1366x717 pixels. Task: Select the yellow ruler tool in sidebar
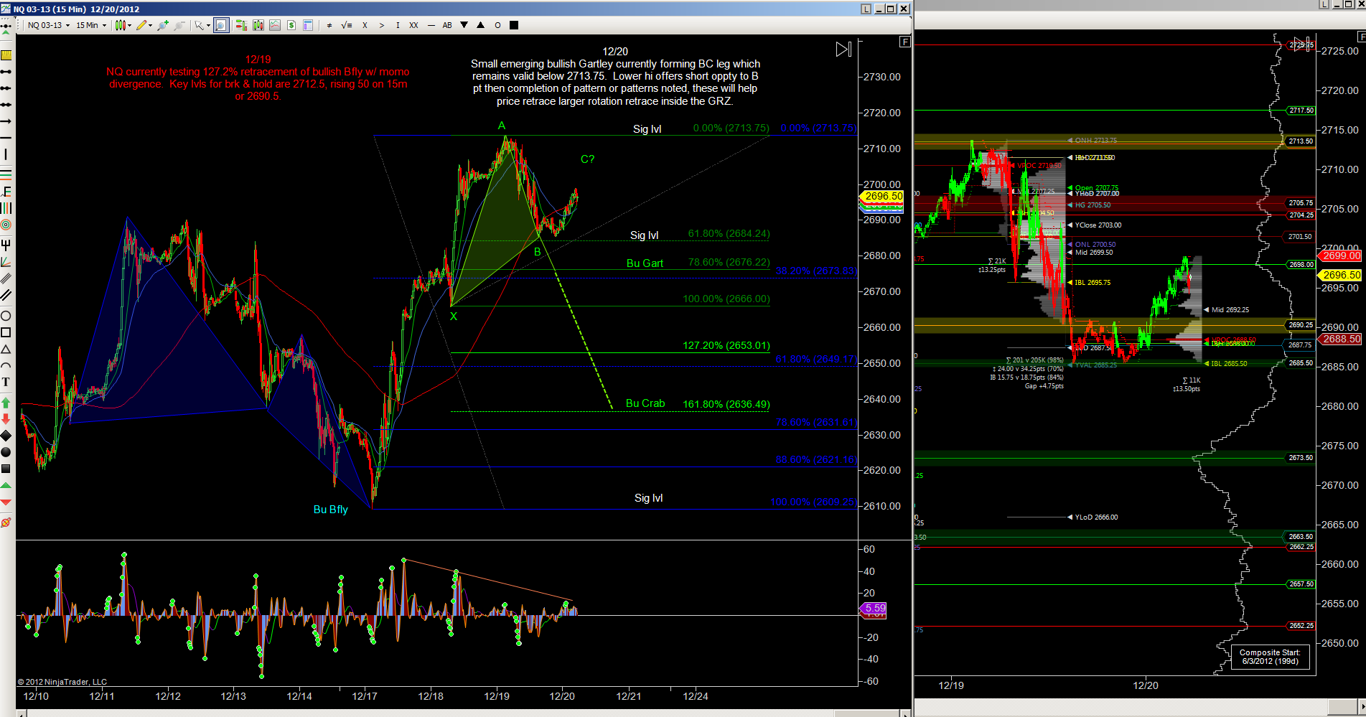tap(6, 55)
